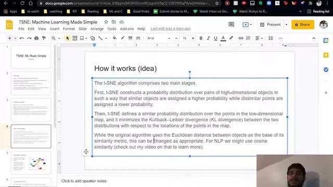Image resolution: width=333 pixels, height=187 pixels.
Task: Insert a text box
Action: tap(75, 38)
